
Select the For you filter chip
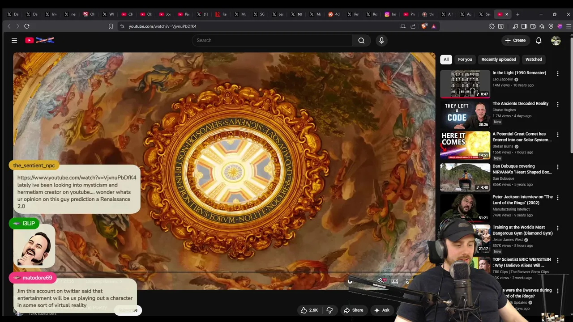tap(465, 59)
